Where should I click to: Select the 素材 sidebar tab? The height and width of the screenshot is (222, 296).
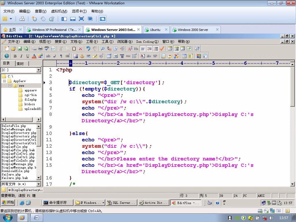point(21,64)
